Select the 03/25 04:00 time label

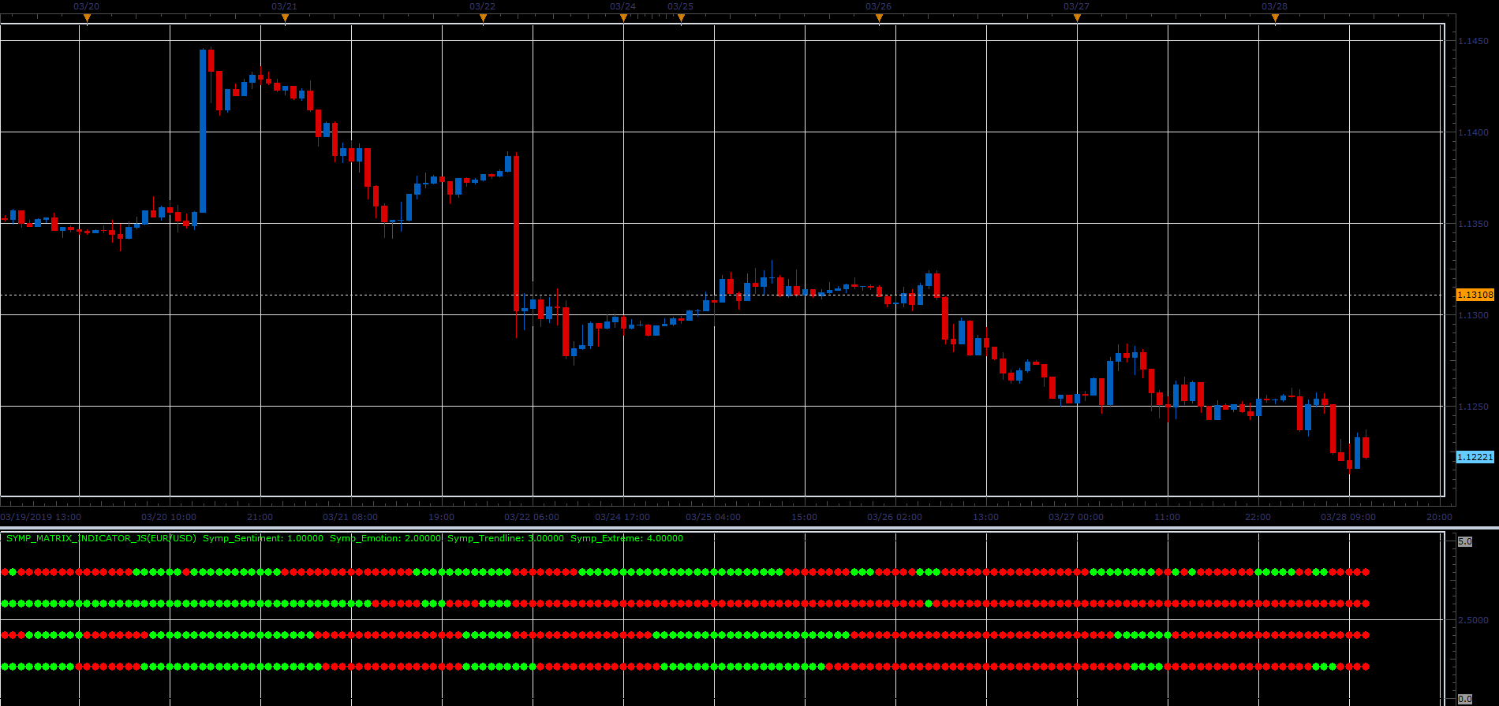[713, 517]
